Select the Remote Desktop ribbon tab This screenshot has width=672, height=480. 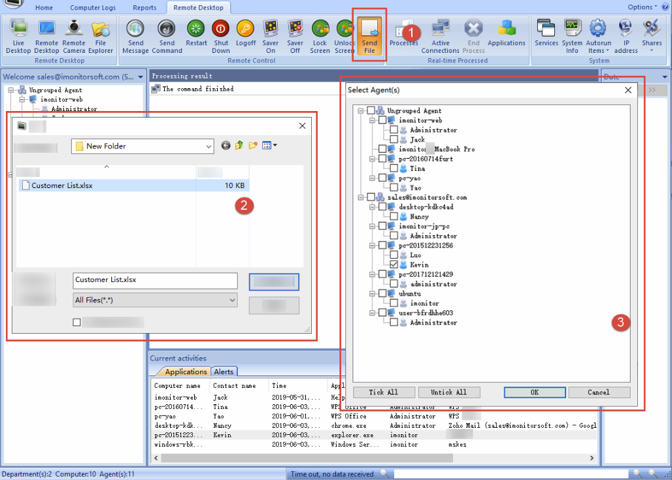(199, 8)
